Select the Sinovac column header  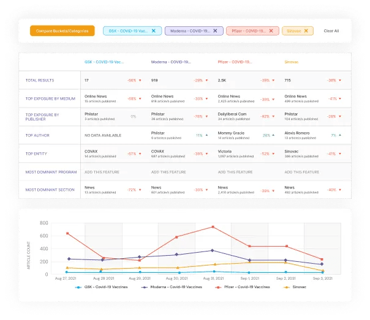[x=292, y=62]
